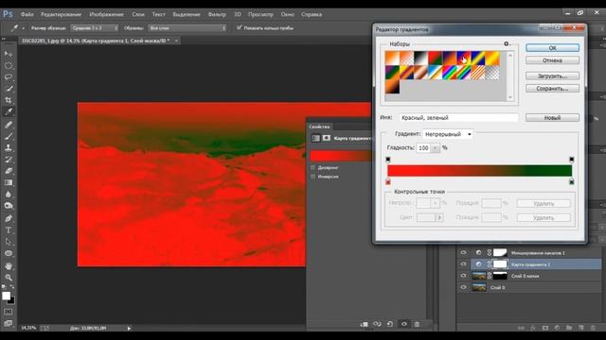The image size is (606, 340).
Task: Select the Zoom magnifier tool
Action: click(9, 278)
